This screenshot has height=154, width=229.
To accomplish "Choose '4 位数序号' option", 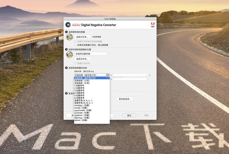I will pos(92,93).
